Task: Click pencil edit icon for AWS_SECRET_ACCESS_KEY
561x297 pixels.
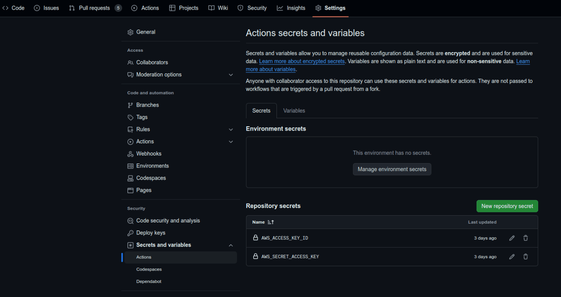Action: [x=512, y=257]
